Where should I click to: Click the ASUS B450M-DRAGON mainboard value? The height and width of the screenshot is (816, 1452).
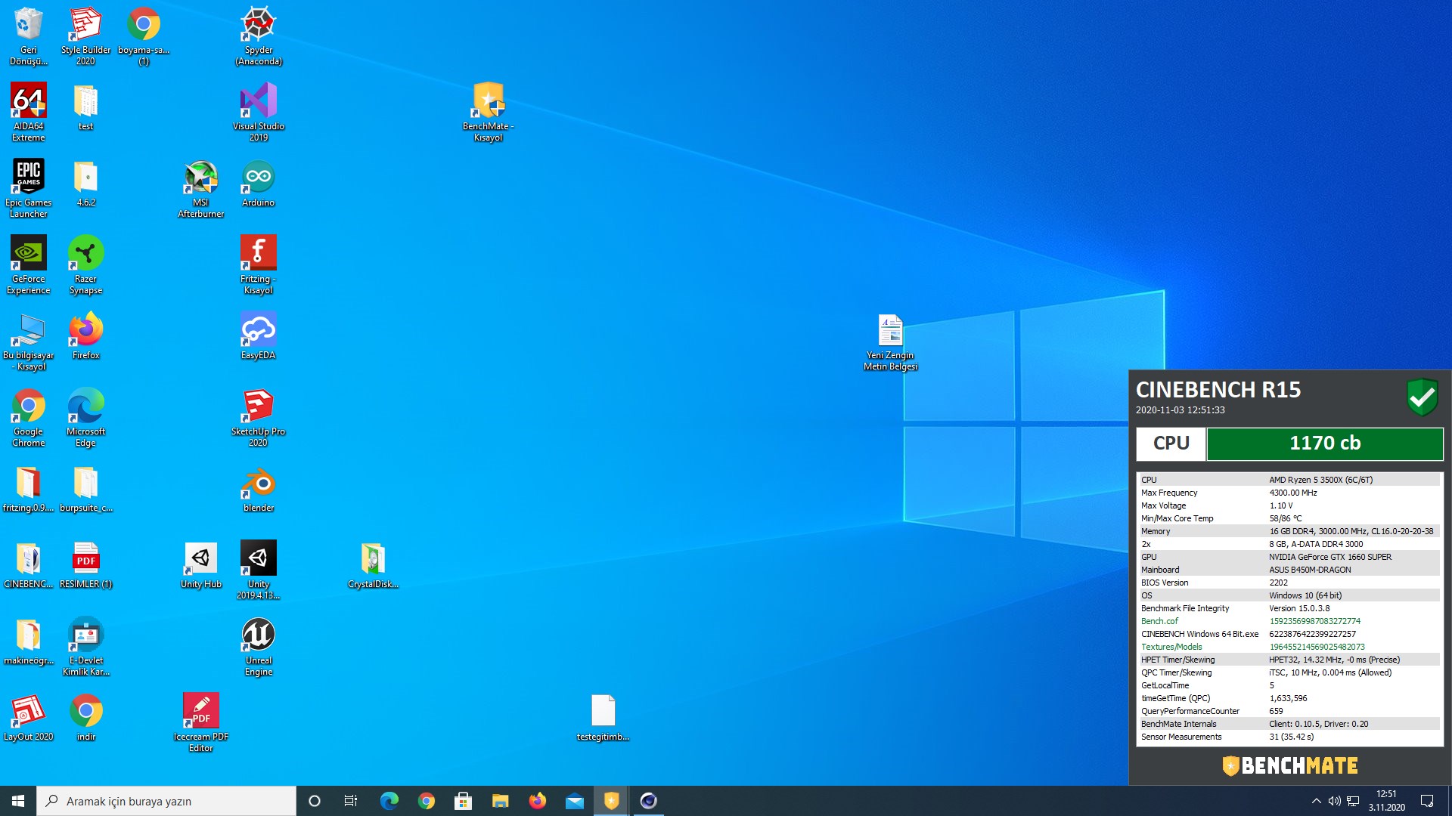[x=1310, y=570]
